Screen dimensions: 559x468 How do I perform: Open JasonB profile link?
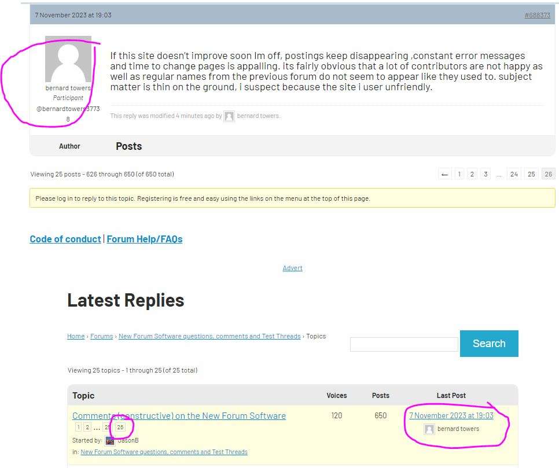(x=128, y=441)
